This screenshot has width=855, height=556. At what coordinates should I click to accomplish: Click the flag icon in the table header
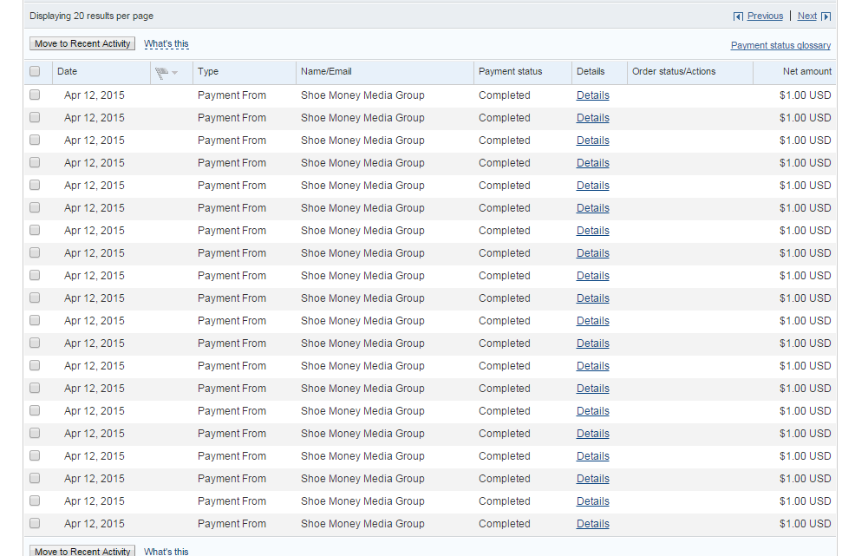pyautogui.click(x=161, y=72)
